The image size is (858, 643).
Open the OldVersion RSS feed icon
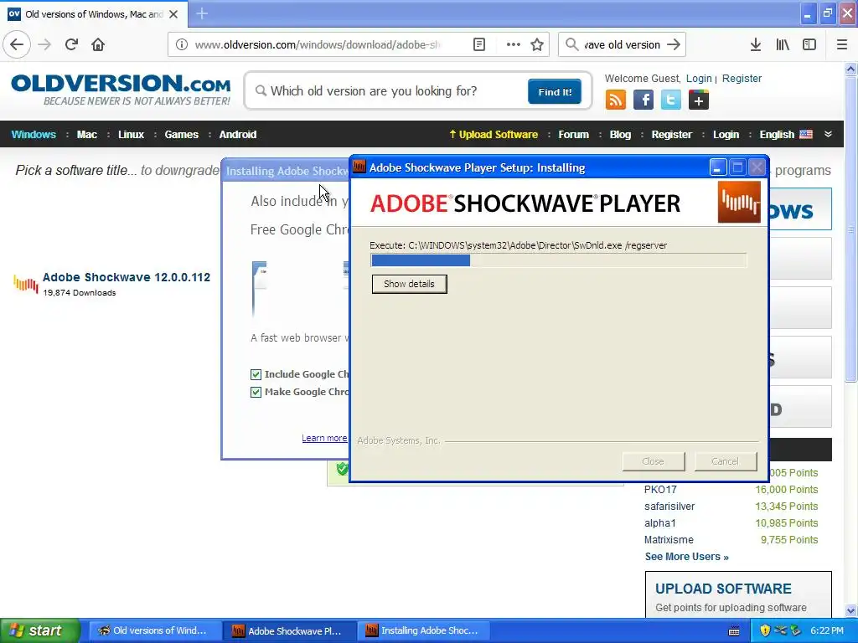click(x=616, y=100)
